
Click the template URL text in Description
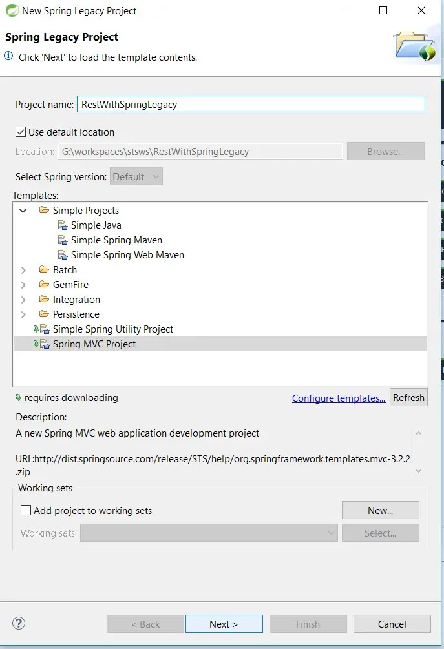[x=213, y=465]
